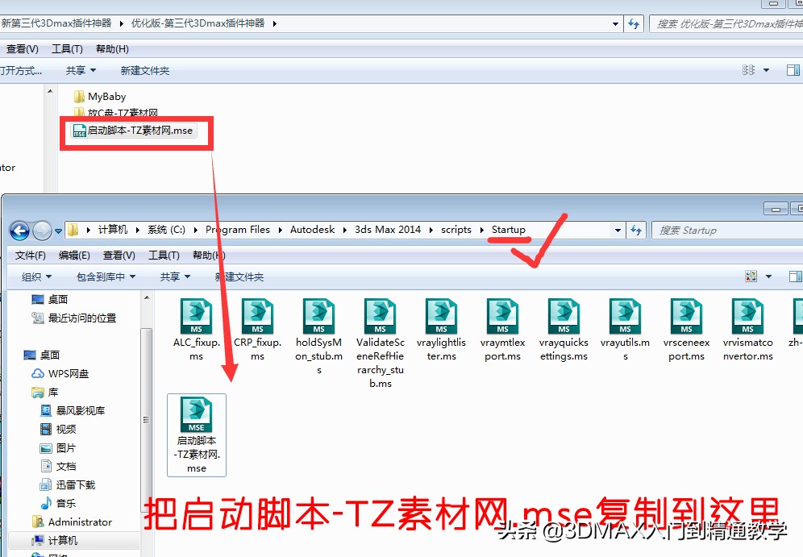The height and width of the screenshot is (557, 803).
Task: Open the 帮助(H) menu in the back window
Action: pyautogui.click(x=112, y=48)
